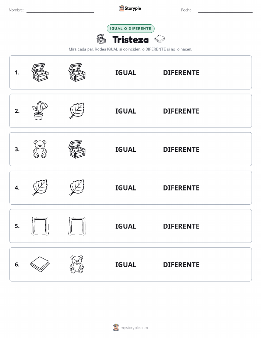Select DIFERENTE for row 2
Image resolution: width=261 pixels, height=338 pixels.
(x=181, y=111)
